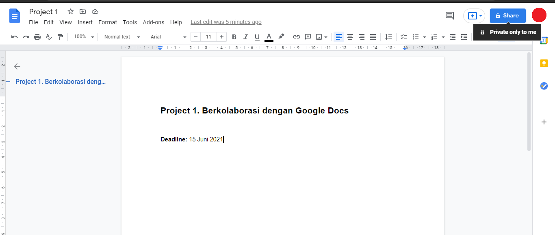Open the red account avatar

(x=539, y=15)
